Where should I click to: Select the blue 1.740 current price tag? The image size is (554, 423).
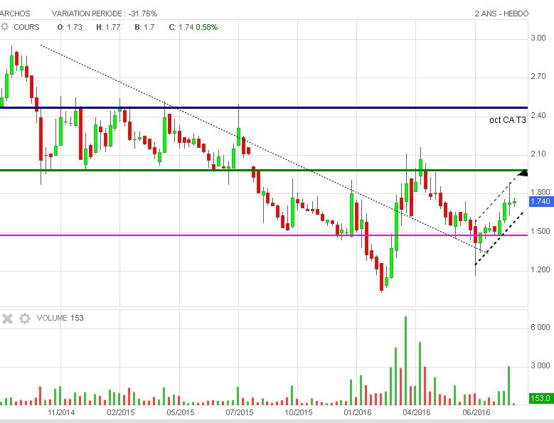pos(540,201)
